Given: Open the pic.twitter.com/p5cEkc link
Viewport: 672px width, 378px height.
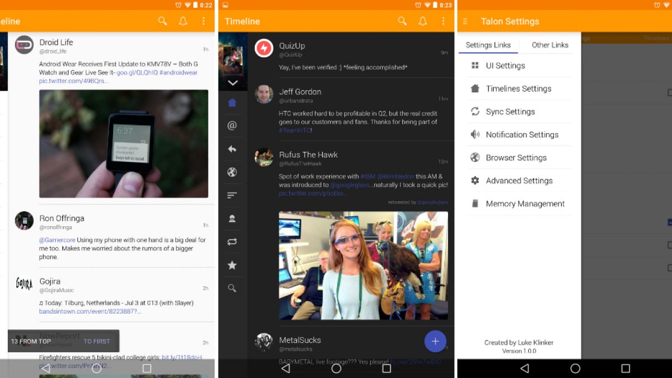Looking at the screenshot, I should tap(314, 193).
